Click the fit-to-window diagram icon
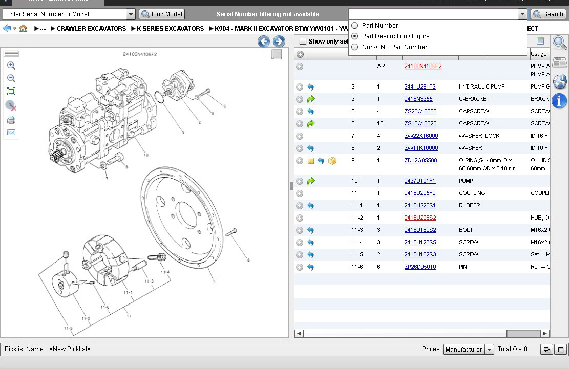Screen dimensions: 570x369 tap(11, 91)
